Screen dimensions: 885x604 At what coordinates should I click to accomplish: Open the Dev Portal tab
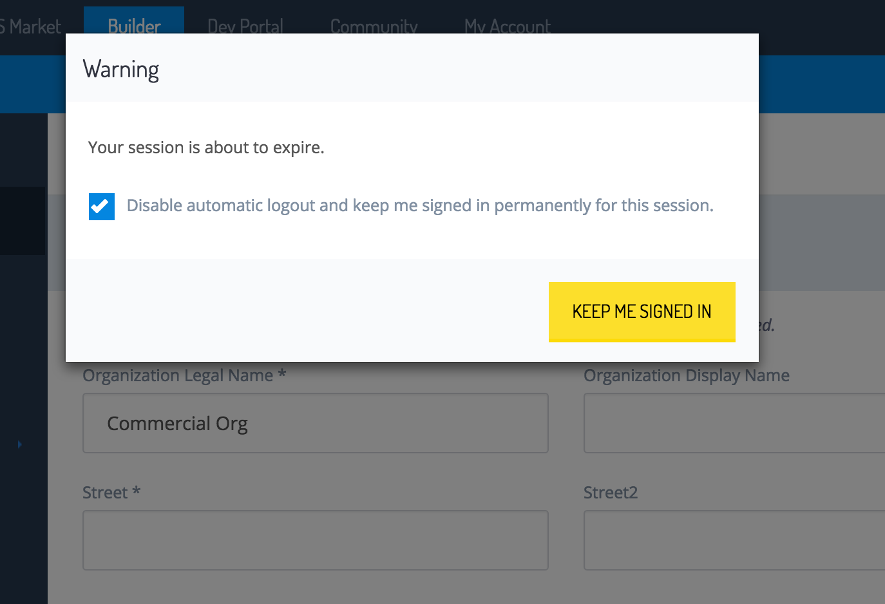point(245,27)
